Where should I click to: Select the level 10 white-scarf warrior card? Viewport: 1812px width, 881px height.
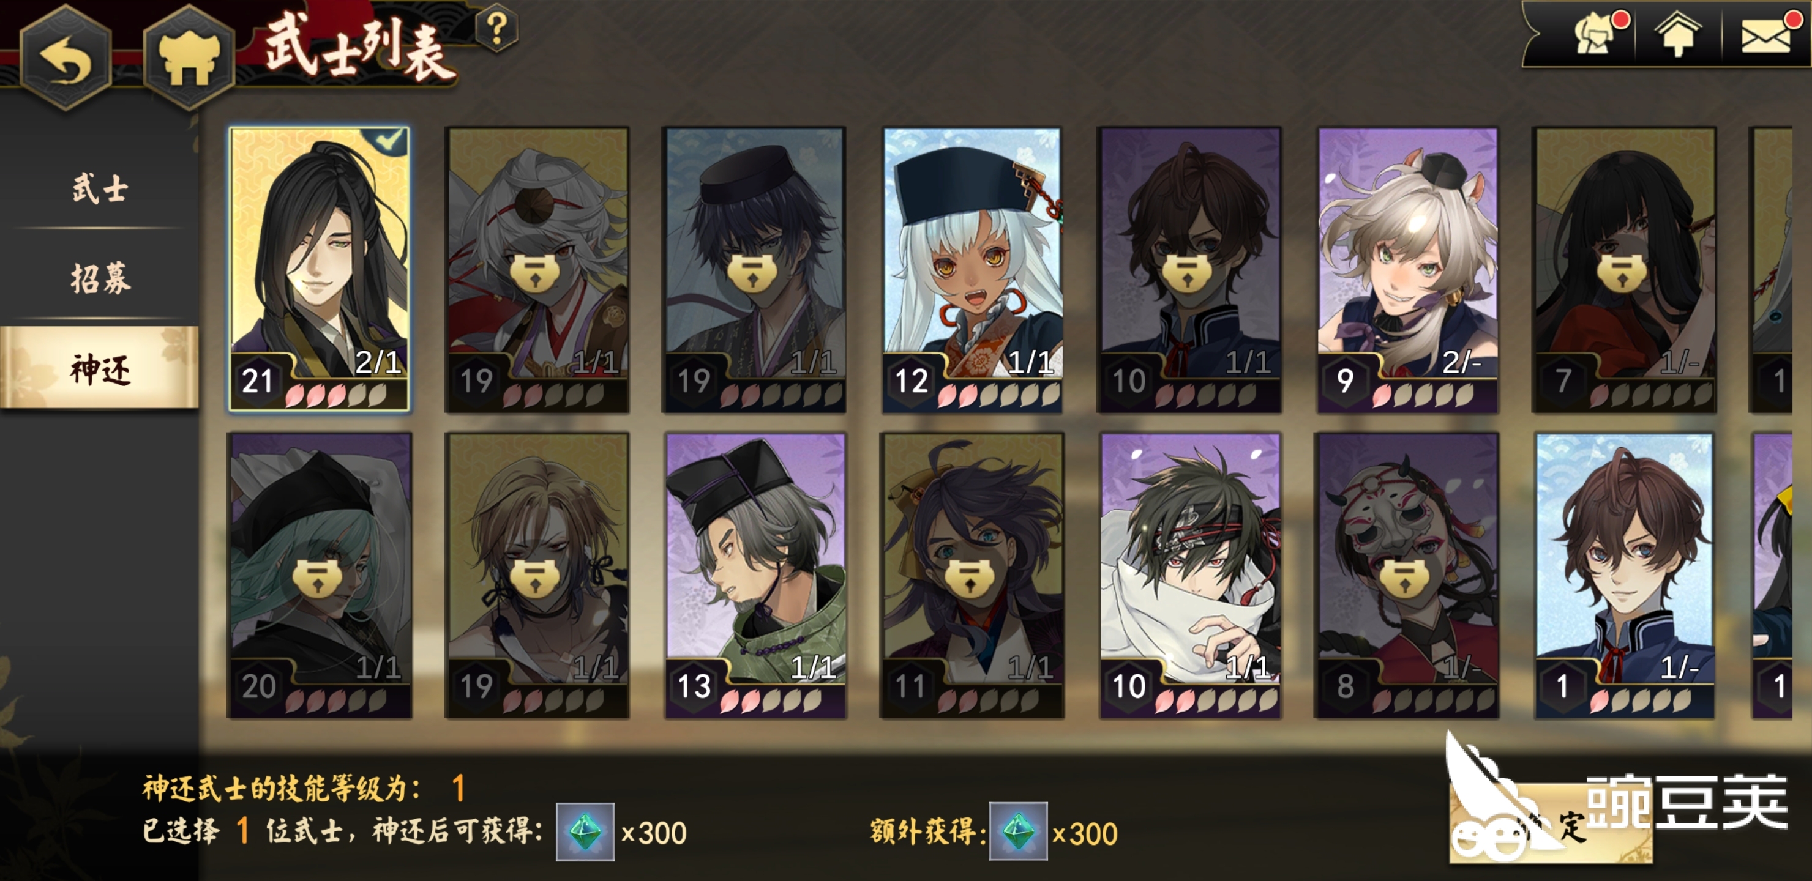tap(1189, 575)
